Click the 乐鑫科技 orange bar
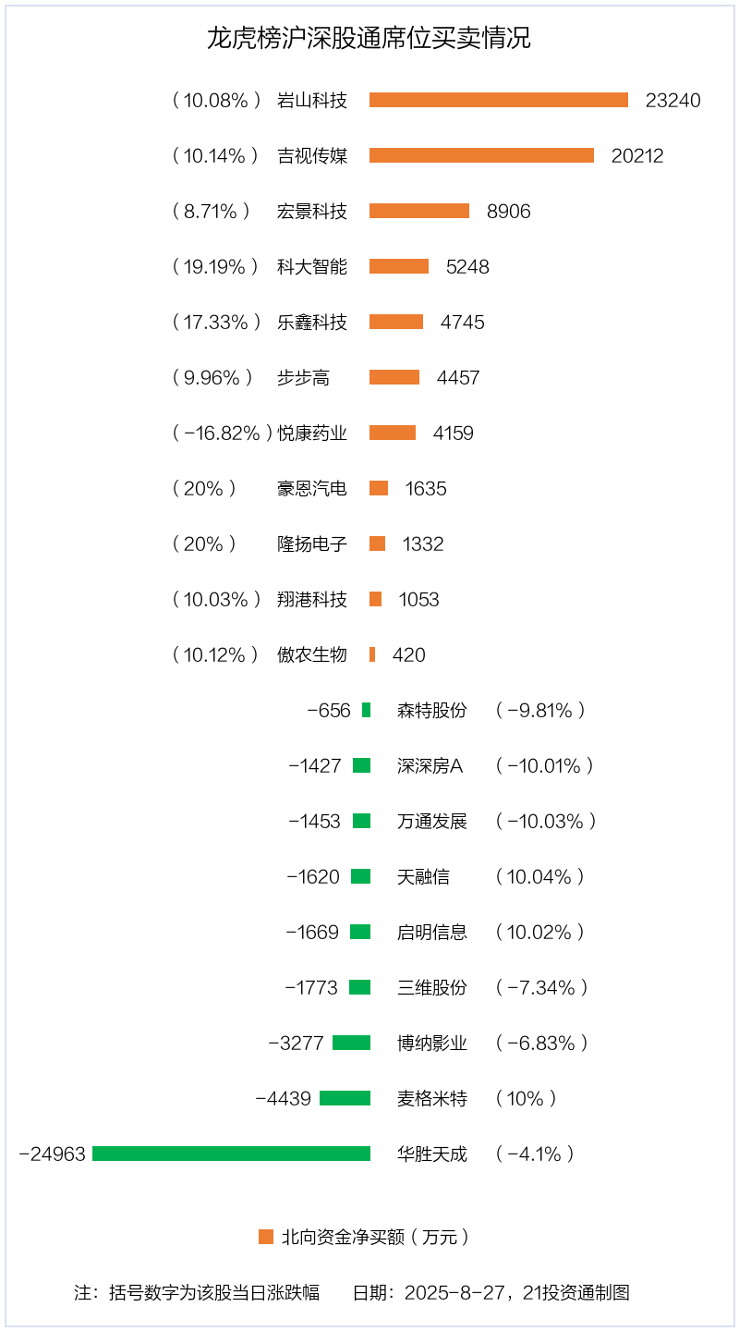Image resolution: width=739 pixels, height=1331 pixels. pyautogui.click(x=396, y=322)
